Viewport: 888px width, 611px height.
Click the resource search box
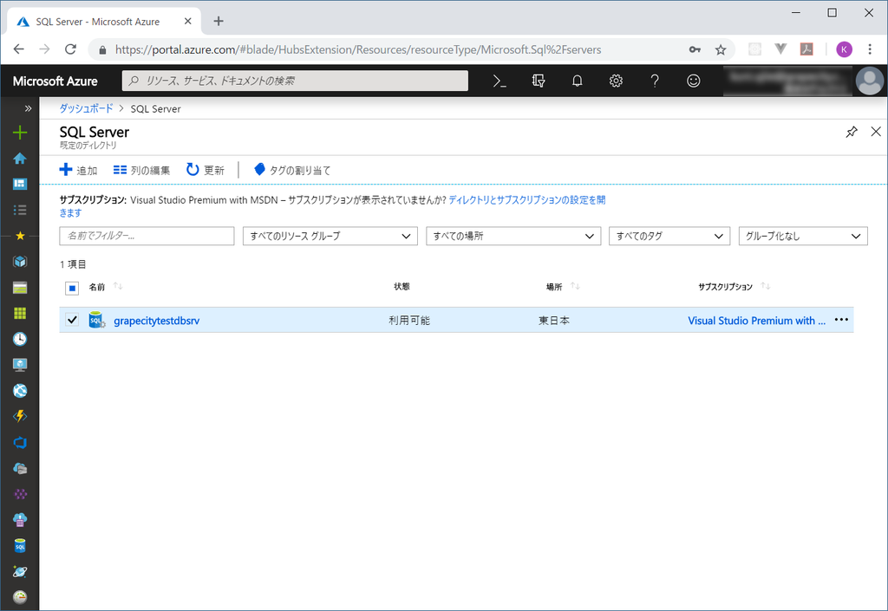point(295,81)
